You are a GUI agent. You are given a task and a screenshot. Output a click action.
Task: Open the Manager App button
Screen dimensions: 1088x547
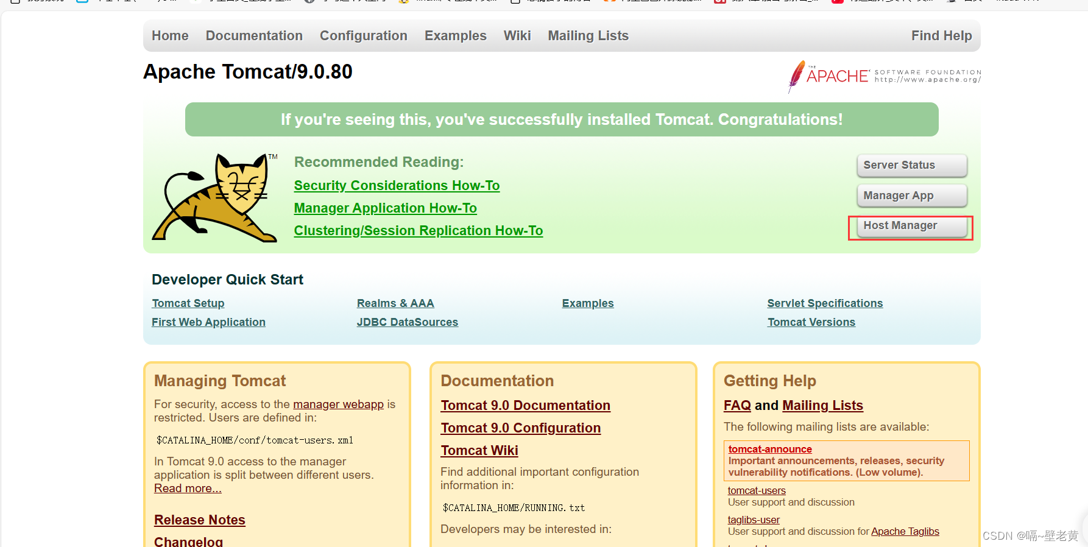pos(912,196)
